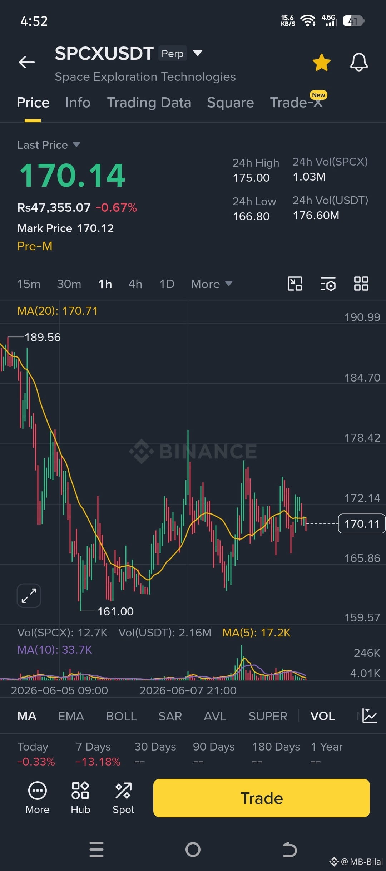The width and height of the screenshot is (386, 871).
Task: Expand the SPCXUSDT pair selector arrow
Action: coord(198,53)
